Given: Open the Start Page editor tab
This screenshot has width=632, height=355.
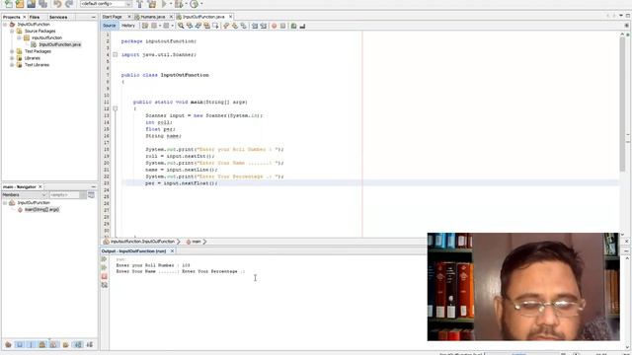Looking at the screenshot, I should 112,17.
